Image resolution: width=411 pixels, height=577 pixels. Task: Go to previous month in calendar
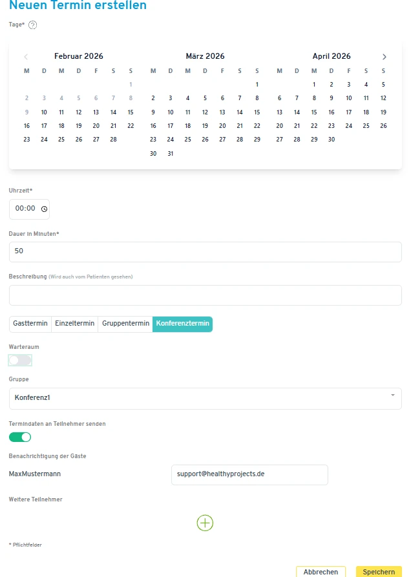26,57
